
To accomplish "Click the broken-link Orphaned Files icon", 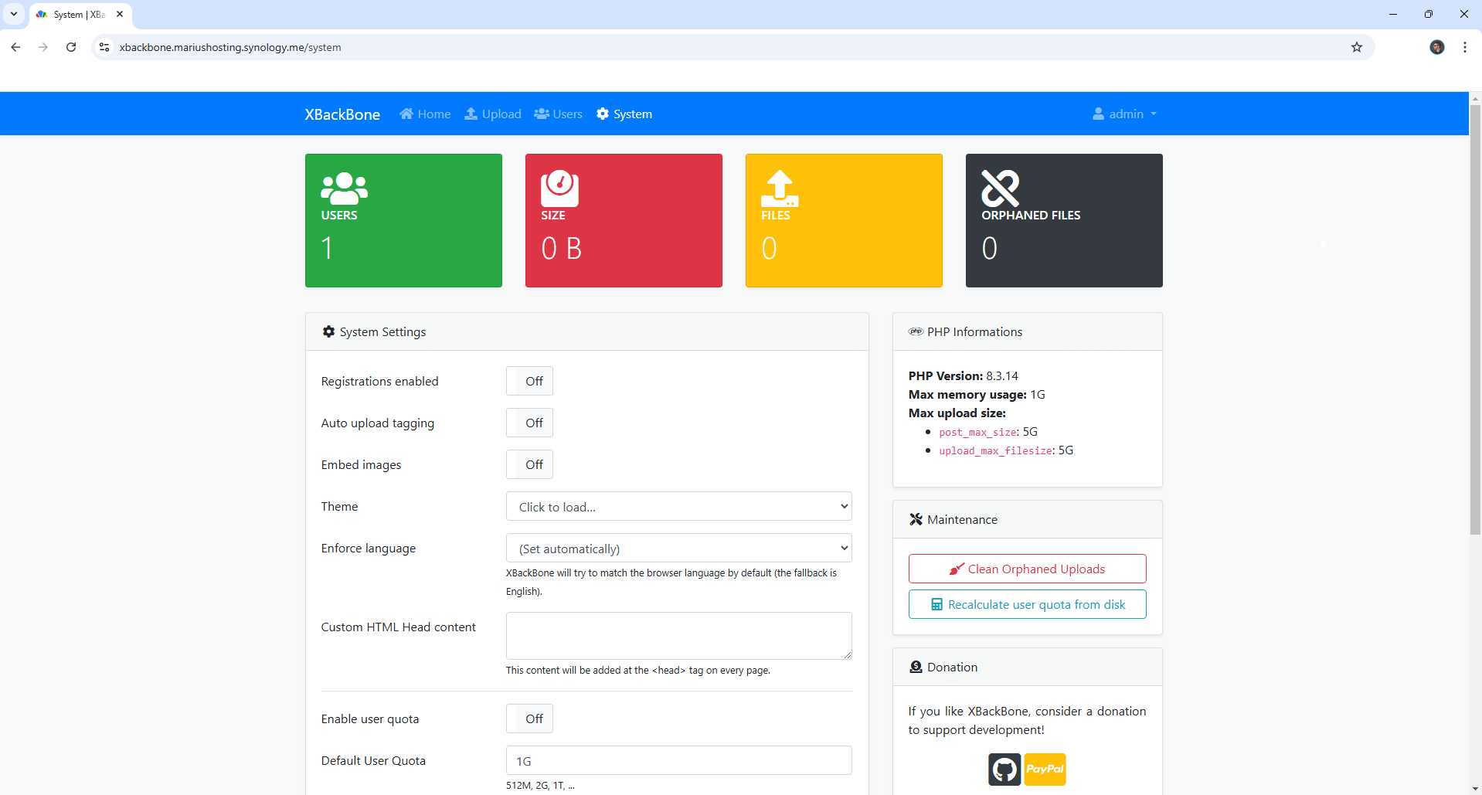I will (x=1000, y=188).
